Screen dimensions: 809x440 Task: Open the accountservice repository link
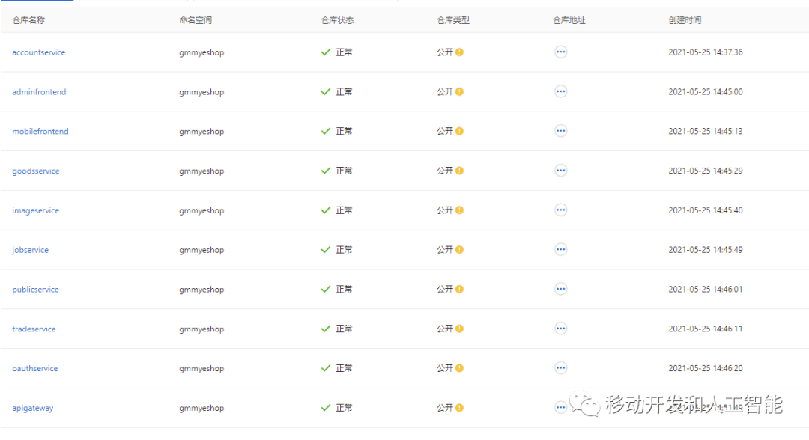tap(39, 52)
